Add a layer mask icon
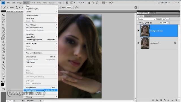This screenshot has width=181, height=102. (161, 100)
